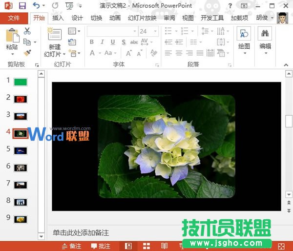Switch to Normal view icon in status bar
293x251 pixels.
coord(128,246)
